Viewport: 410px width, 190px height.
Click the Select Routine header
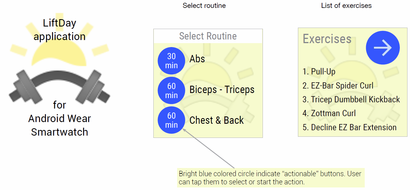pyautogui.click(x=208, y=36)
